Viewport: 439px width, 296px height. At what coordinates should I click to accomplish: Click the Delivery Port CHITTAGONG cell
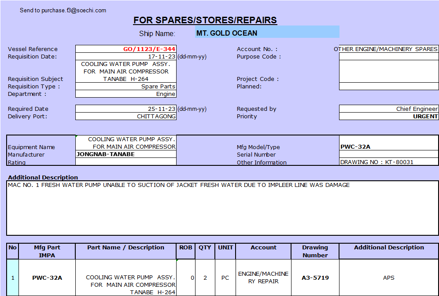[x=126, y=117]
